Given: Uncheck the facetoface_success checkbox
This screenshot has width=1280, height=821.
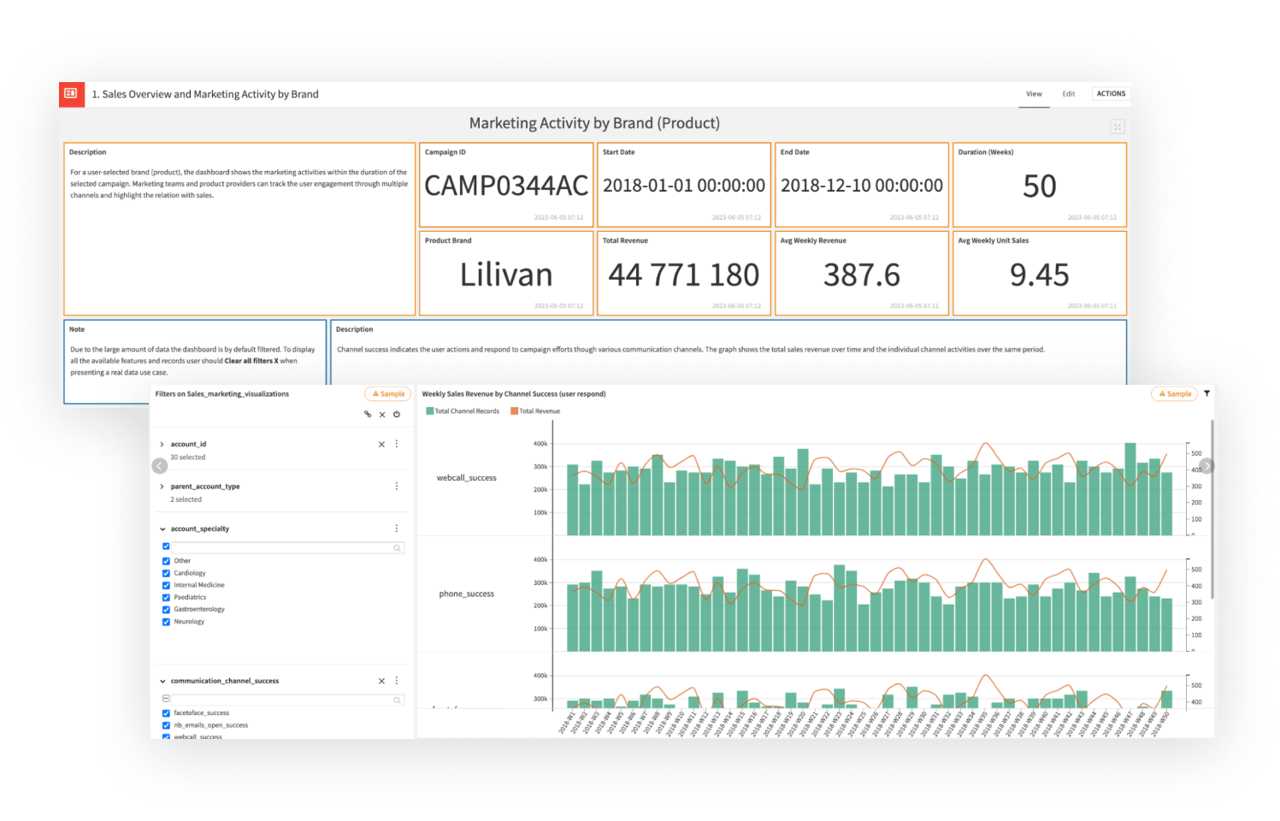Looking at the screenshot, I should (x=166, y=713).
